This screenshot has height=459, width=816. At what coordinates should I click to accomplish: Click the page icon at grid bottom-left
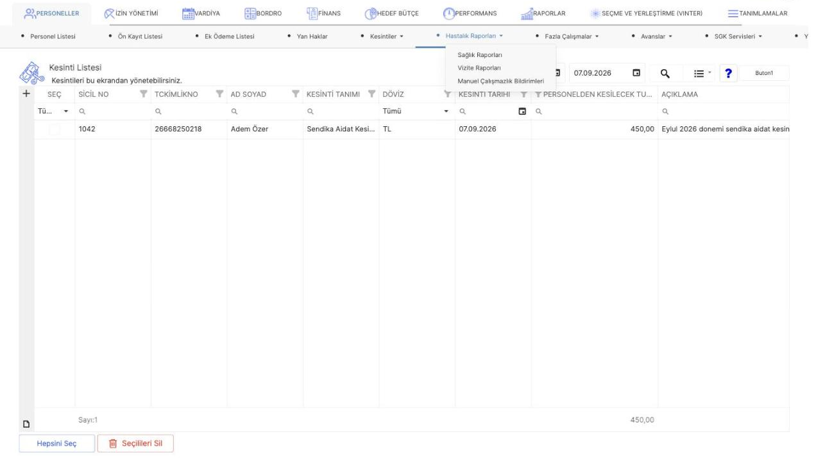(x=26, y=424)
